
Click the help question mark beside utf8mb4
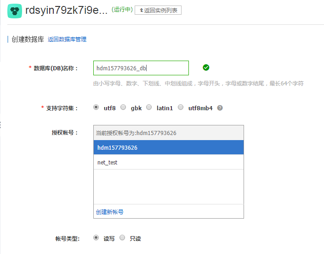point(220,108)
